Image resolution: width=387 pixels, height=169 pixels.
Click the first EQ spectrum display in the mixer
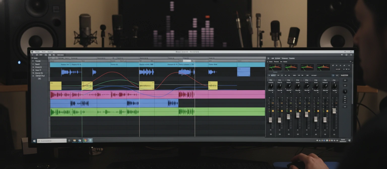tap(275, 67)
